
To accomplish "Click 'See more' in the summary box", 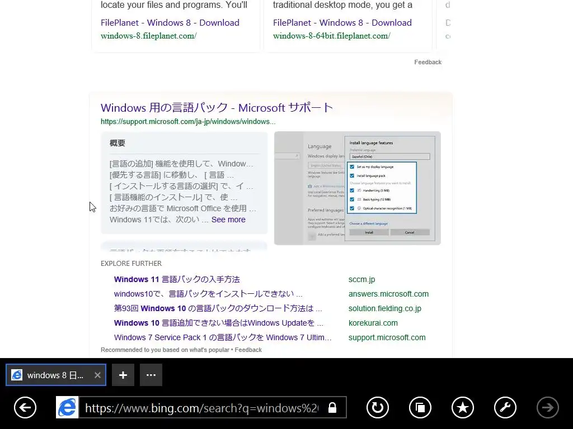I will (228, 220).
